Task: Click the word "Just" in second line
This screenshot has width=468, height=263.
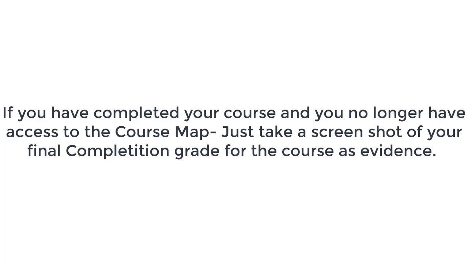Action: point(238,132)
